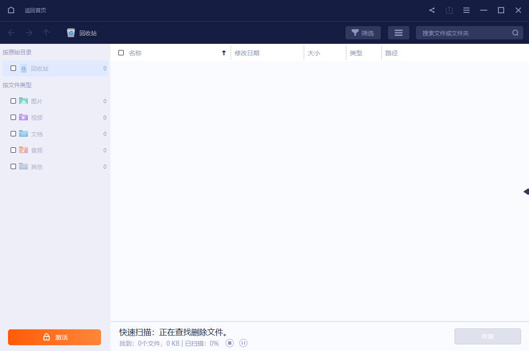The height and width of the screenshot is (351, 529).
Task: Click the 文档 folder icon
Action: 23,133
